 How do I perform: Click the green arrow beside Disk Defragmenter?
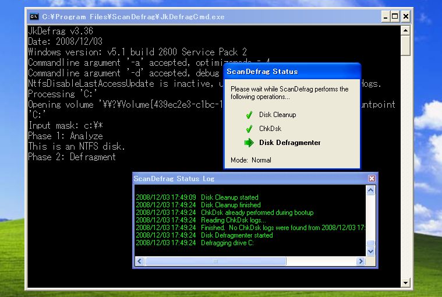click(x=249, y=143)
